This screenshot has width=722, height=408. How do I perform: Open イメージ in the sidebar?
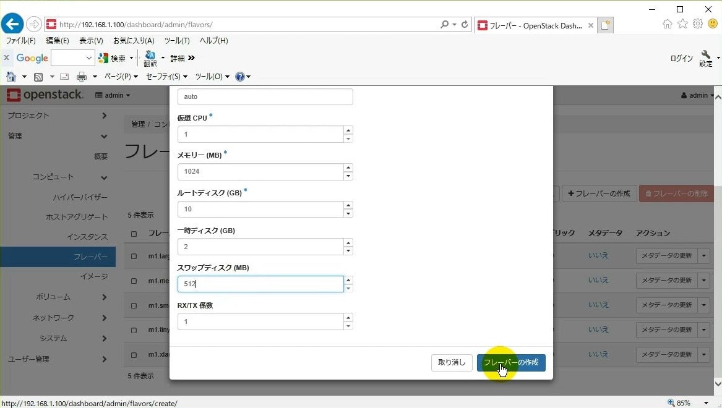click(94, 276)
